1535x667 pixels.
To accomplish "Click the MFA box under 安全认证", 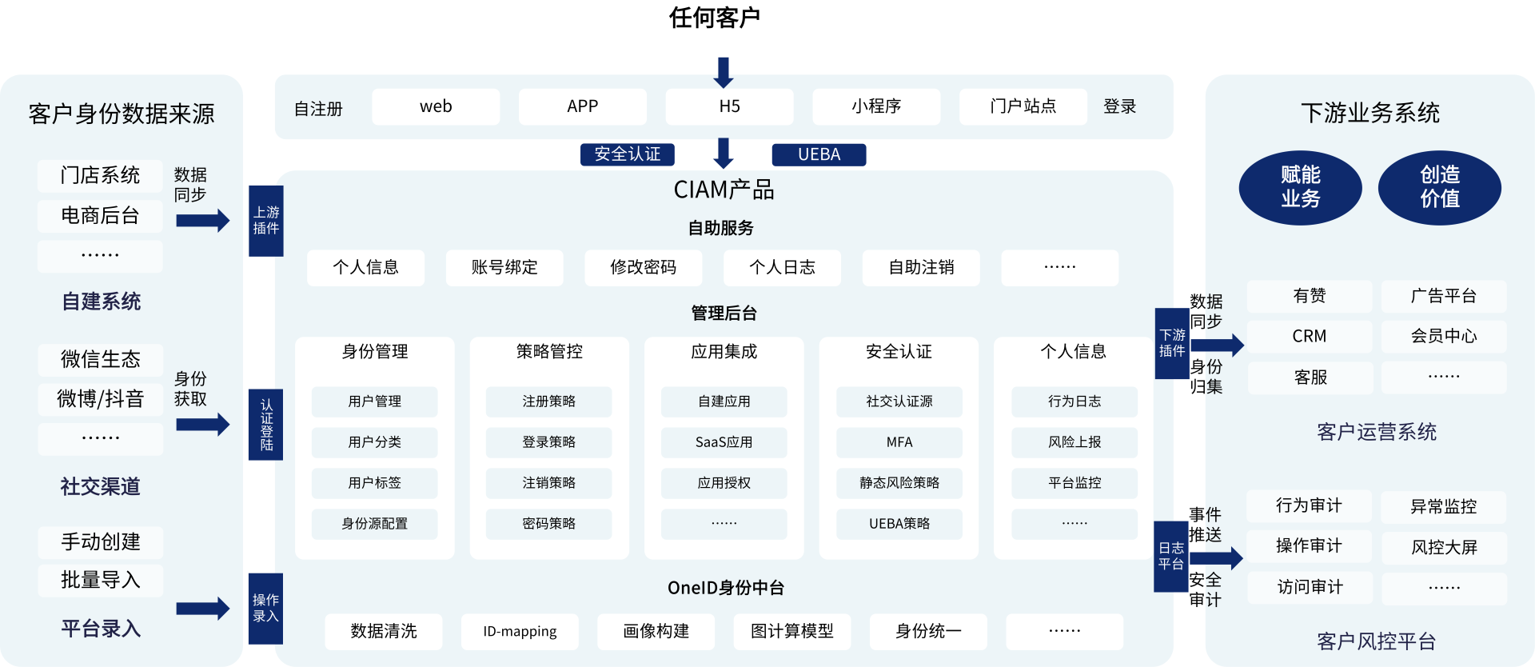I will (x=899, y=442).
